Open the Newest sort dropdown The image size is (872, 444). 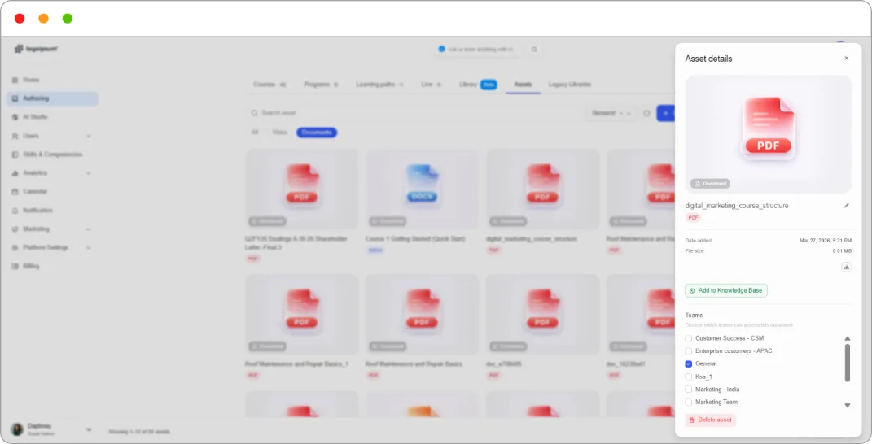611,113
